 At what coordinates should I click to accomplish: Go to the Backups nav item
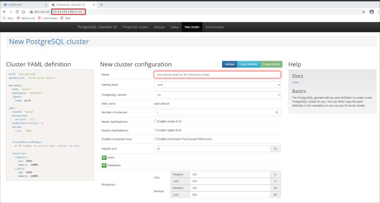(160, 27)
